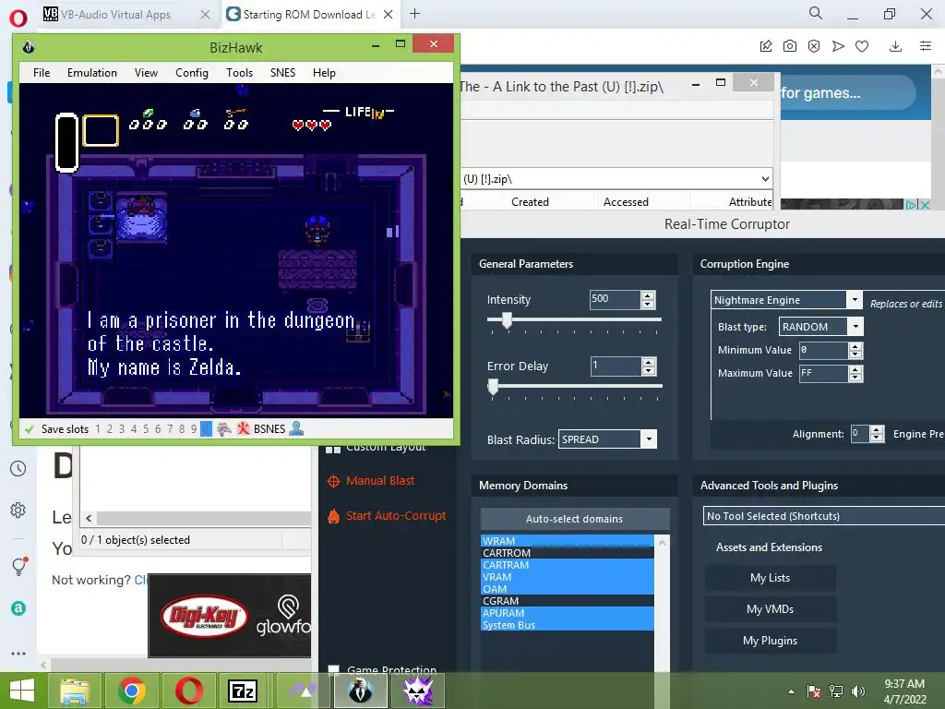Open BizHawk Emulation menu
This screenshot has height=709, width=945.
click(92, 73)
